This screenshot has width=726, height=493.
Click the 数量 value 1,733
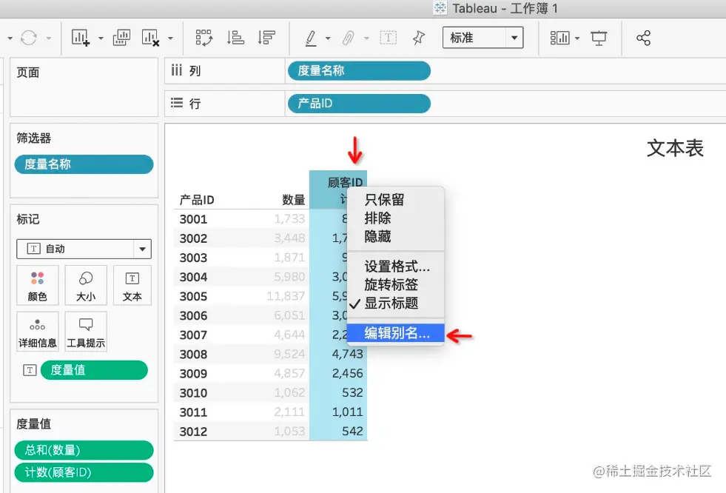click(x=289, y=219)
